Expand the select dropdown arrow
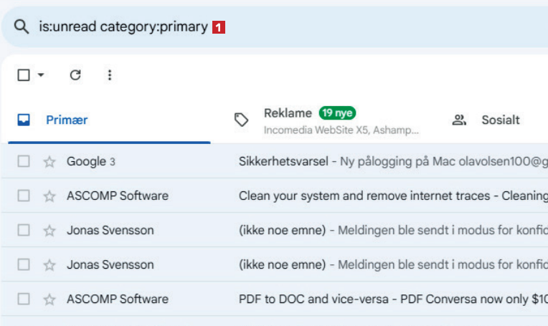The height and width of the screenshot is (326, 548). tap(41, 75)
